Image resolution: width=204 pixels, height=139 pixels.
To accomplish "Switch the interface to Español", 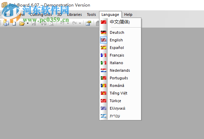I will pyautogui.click(x=120, y=48).
